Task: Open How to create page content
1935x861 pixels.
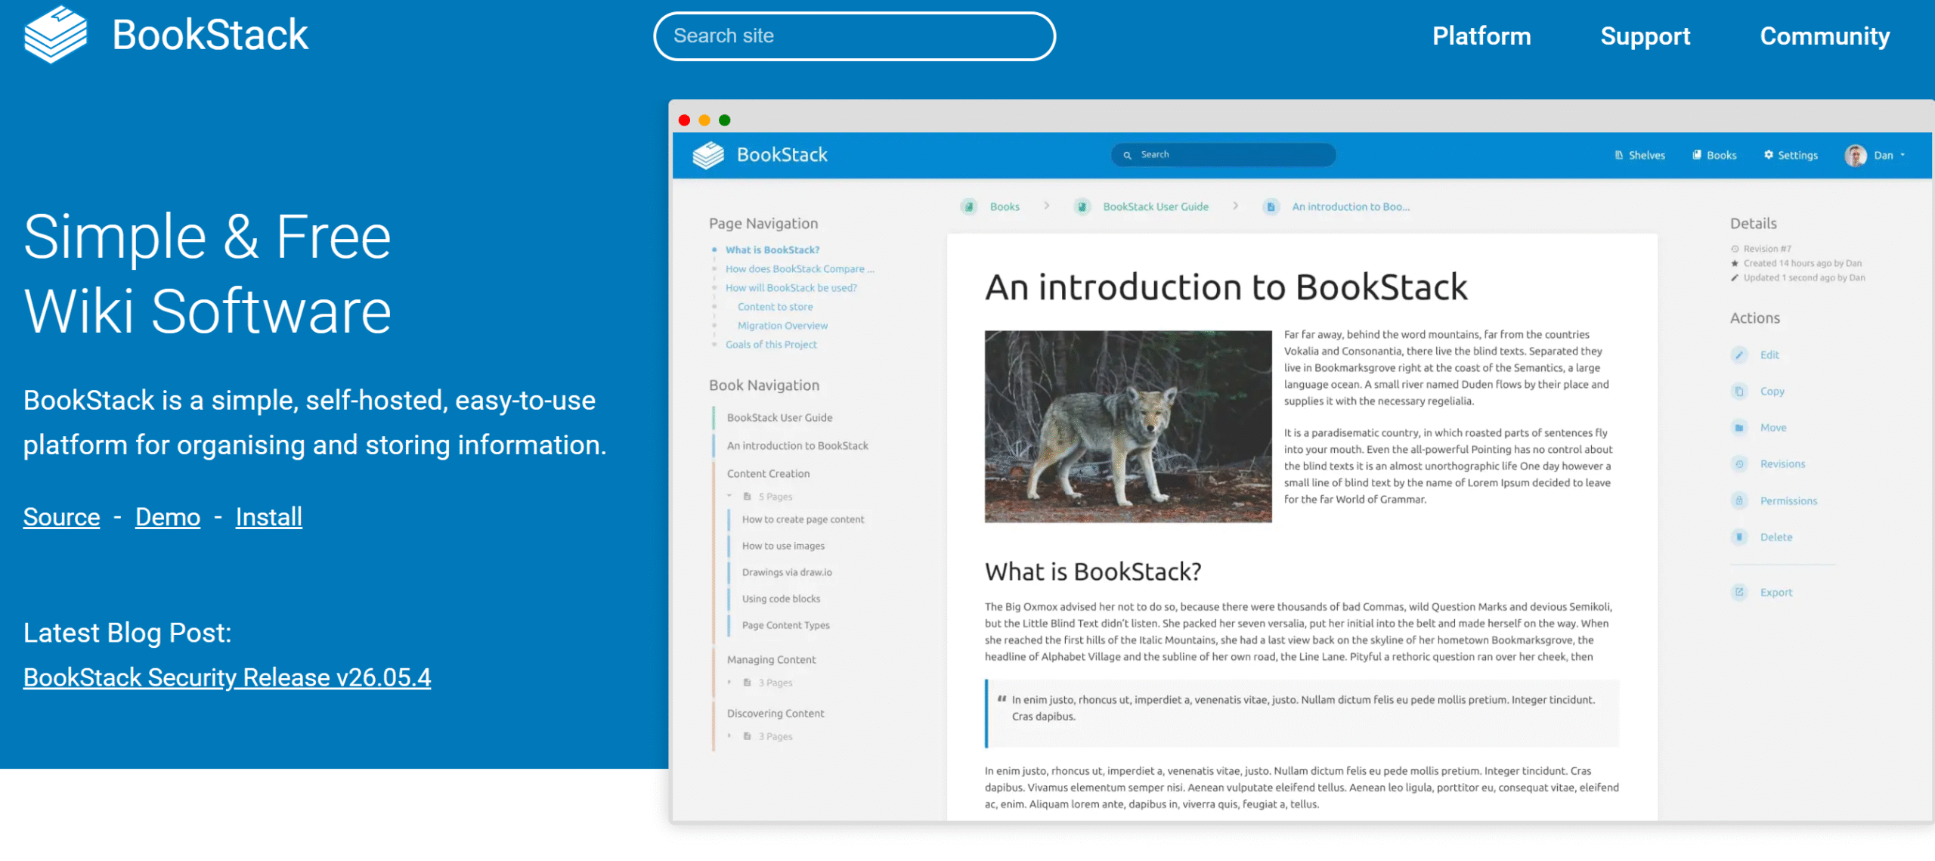Action: (x=803, y=519)
